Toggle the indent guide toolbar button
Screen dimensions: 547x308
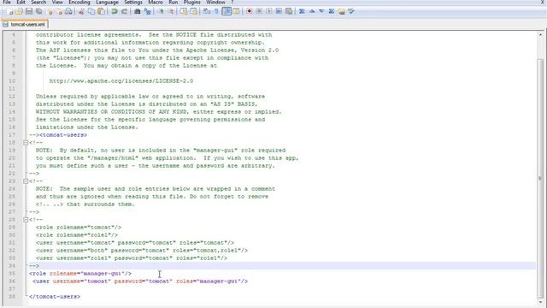click(x=226, y=11)
